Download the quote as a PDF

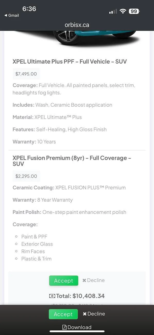pos(77,327)
